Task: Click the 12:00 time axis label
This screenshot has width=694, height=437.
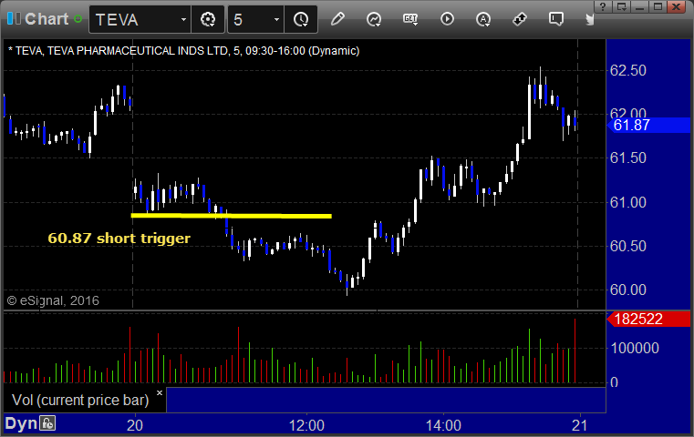Action: [306, 425]
